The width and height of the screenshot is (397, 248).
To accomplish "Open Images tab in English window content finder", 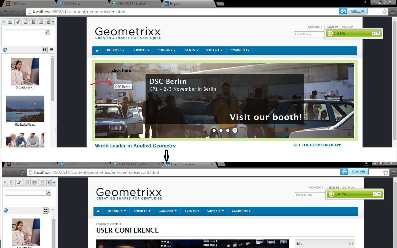I will [x=10, y=22].
